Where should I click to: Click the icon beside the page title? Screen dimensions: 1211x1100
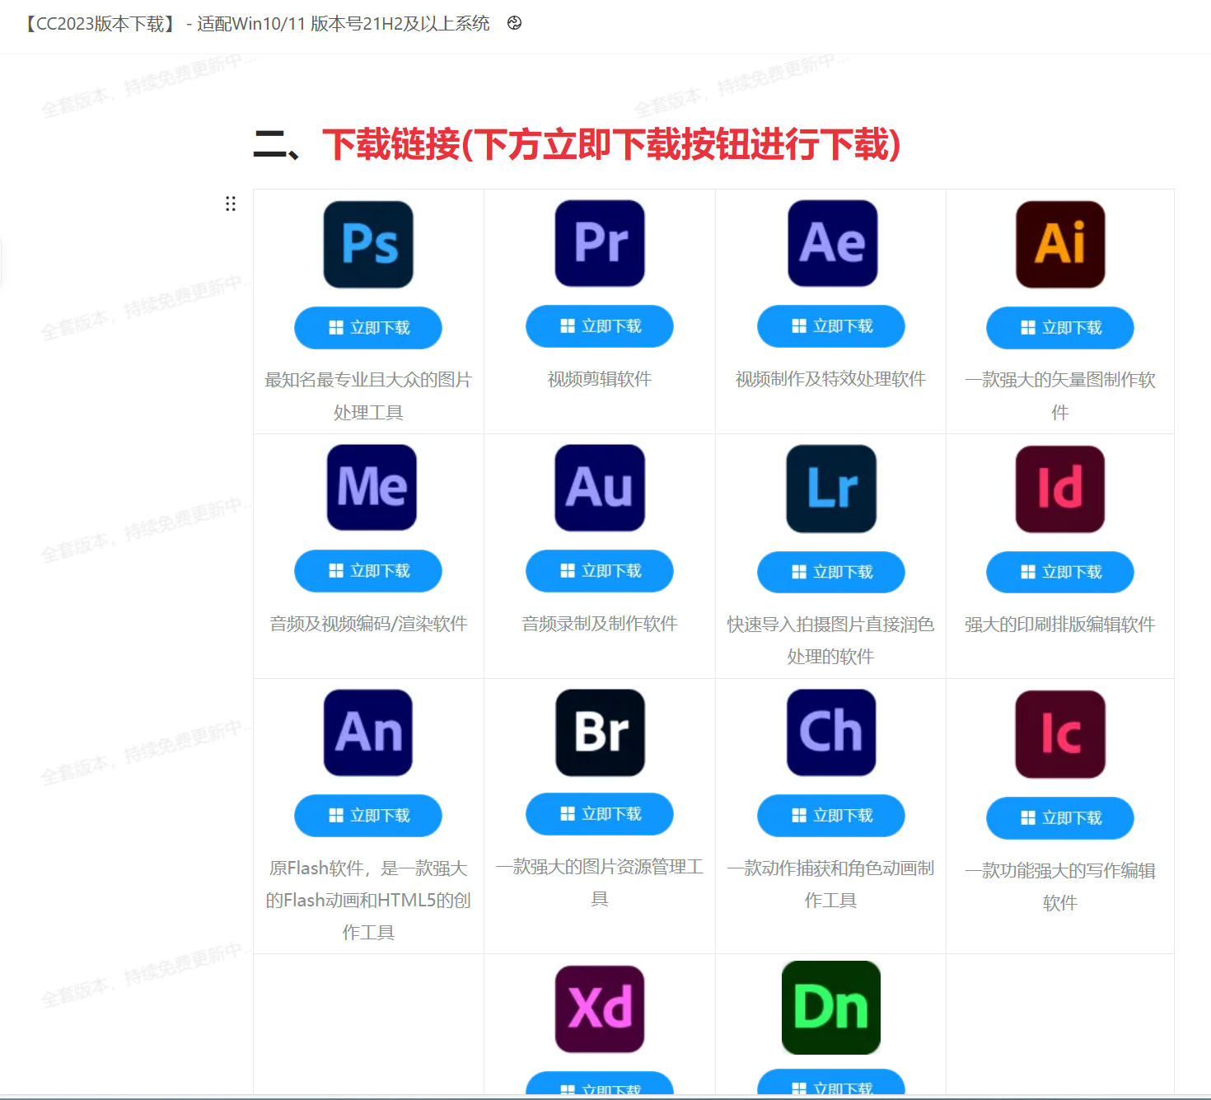[515, 23]
